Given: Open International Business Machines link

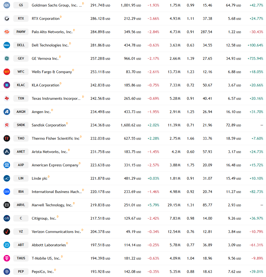Looking at the screenshot, I should tap(57, 192).
